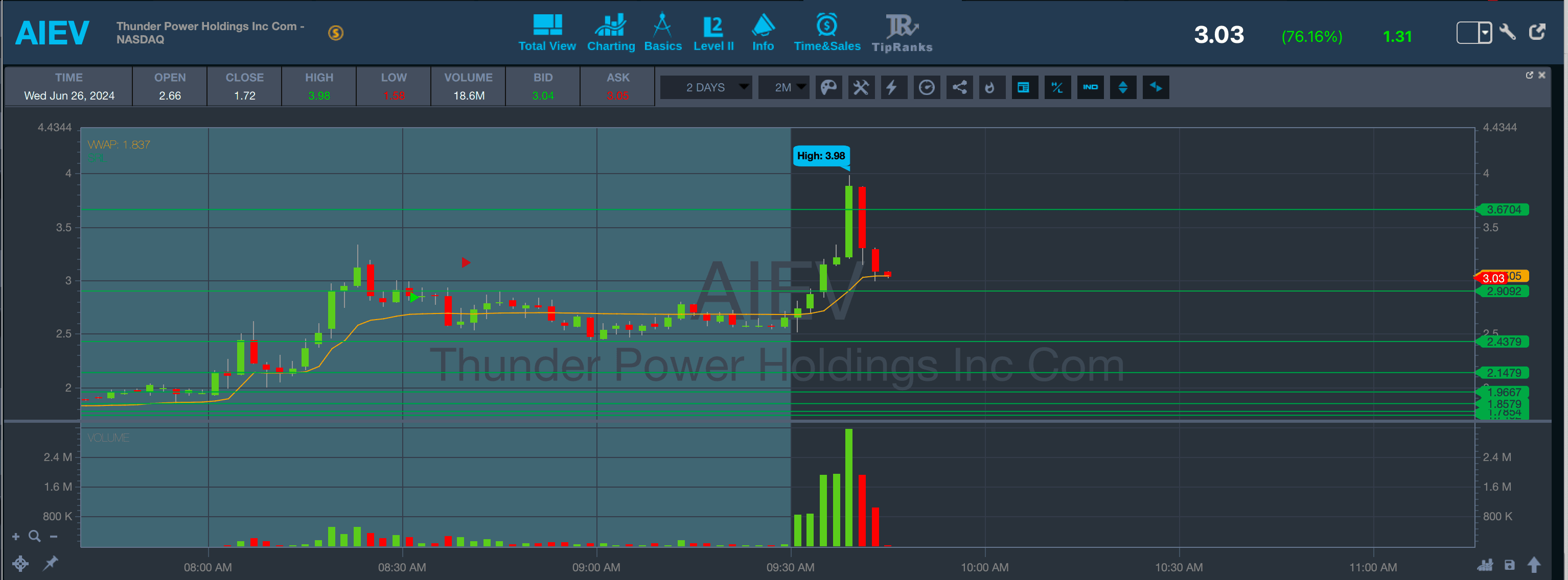Viewport: 1568px width, 580px height.
Task: Open the hammer and wrench drawing tools
Action: [x=861, y=87]
